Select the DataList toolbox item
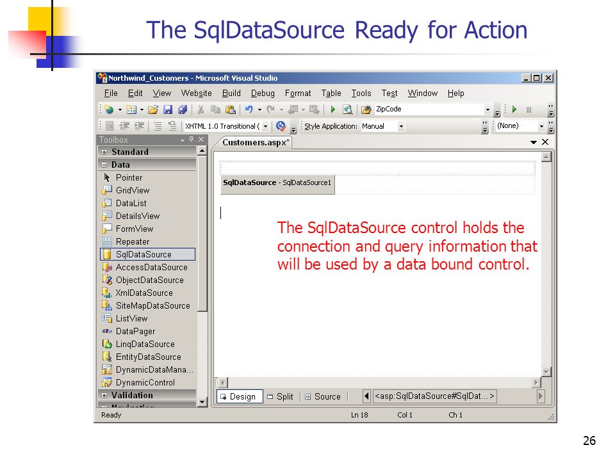Screen dimensions: 615x461 148,203
